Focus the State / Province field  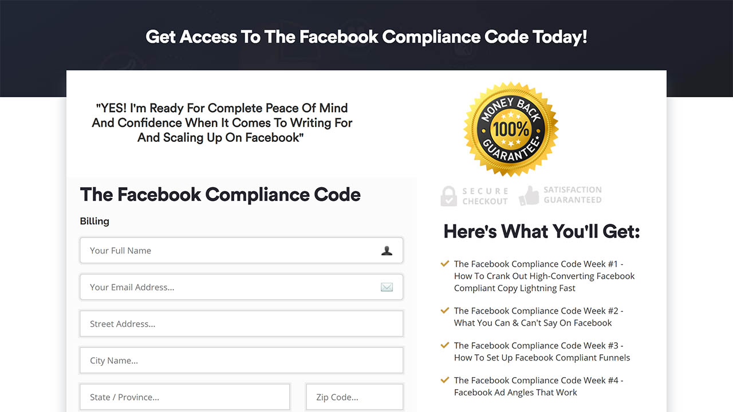click(185, 397)
